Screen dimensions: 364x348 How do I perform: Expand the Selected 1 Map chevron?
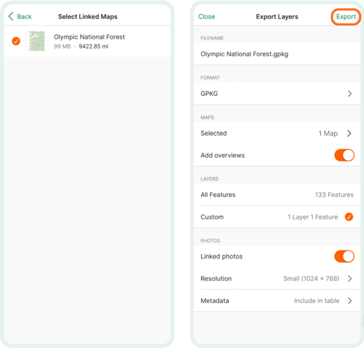click(349, 133)
